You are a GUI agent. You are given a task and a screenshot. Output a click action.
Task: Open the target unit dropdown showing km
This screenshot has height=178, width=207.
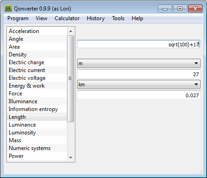139,84
